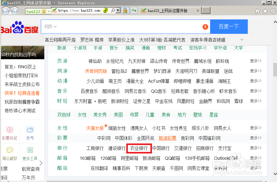Screen dimensions: 277x182
Task: Click the browser Forward arrow button
Action: click(x=15, y=11)
